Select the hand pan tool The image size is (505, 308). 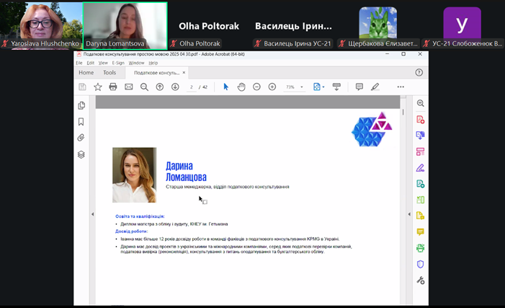click(241, 87)
